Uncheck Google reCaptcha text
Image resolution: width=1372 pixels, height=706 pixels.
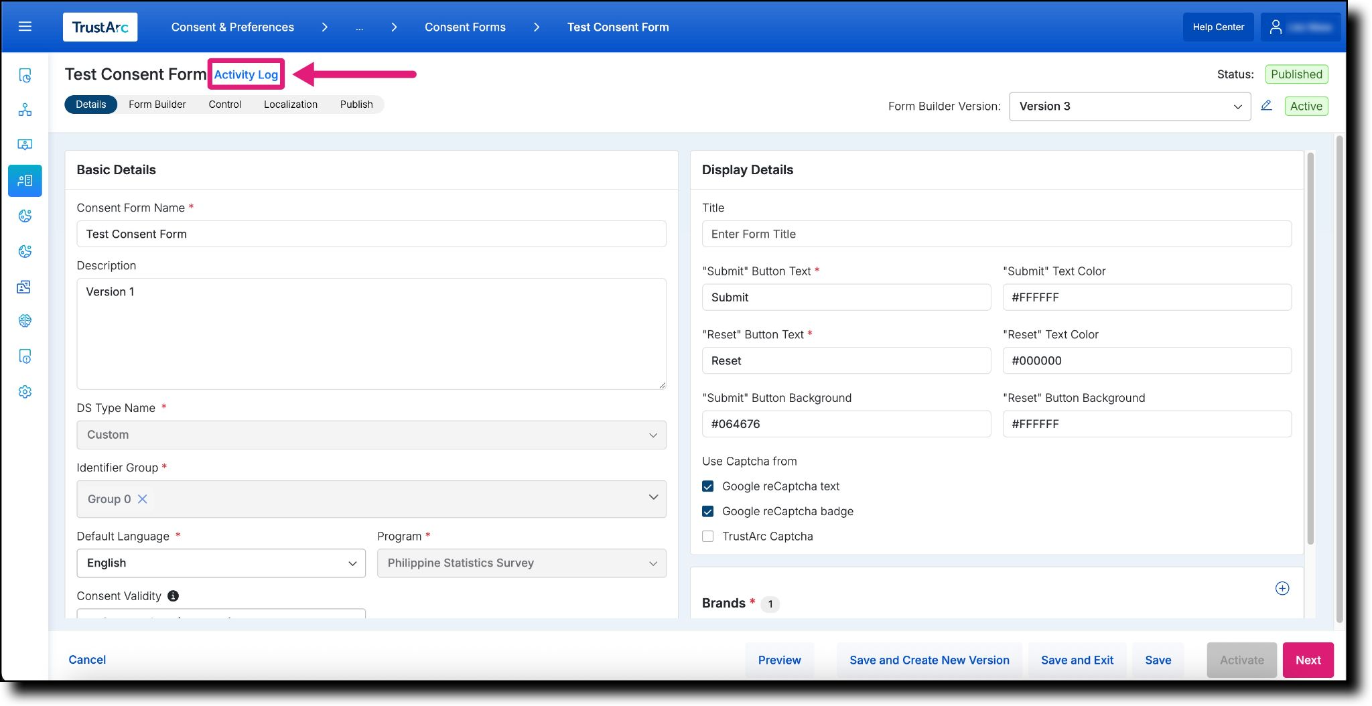(707, 486)
